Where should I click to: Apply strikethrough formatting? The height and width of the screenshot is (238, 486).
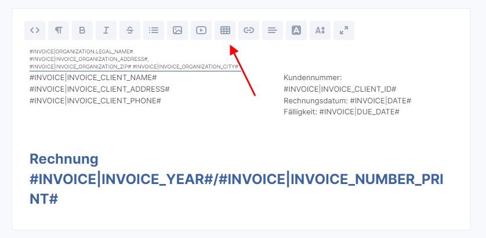pyautogui.click(x=130, y=30)
